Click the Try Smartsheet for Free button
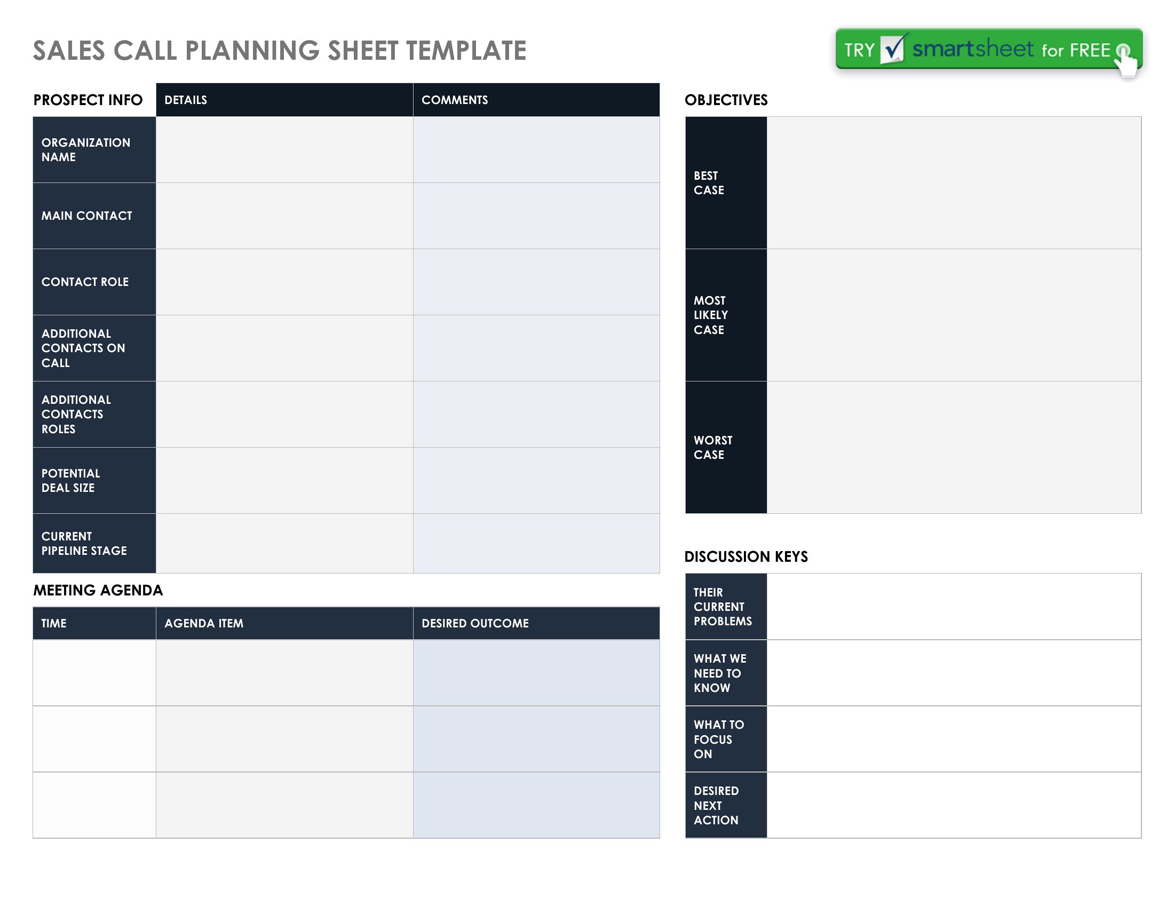1174x907 pixels. (989, 50)
